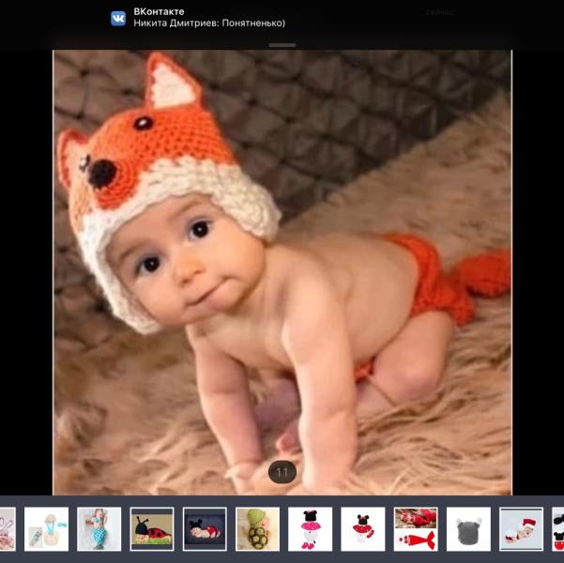Viewport: 564px width, 563px height.
Task: Tap the notification banner grabber handle
Action: 282,45
